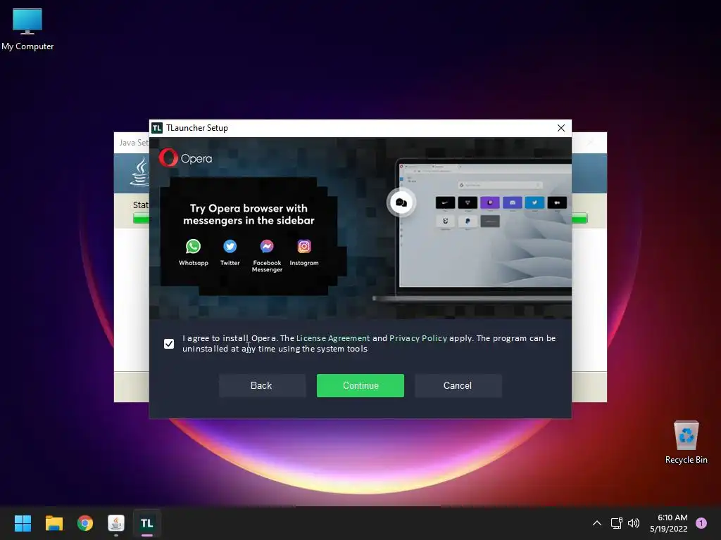The width and height of the screenshot is (721, 540).
Task: Open the network status tray icon
Action: (x=616, y=523)
